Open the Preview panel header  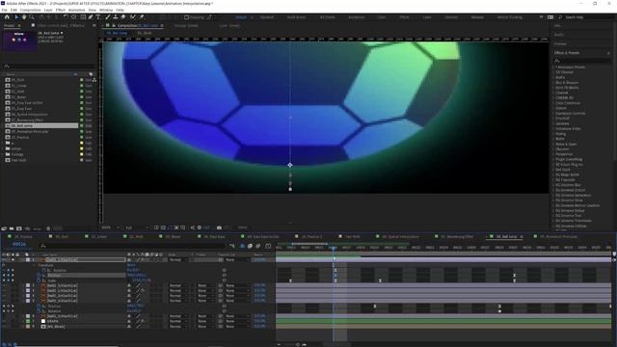pos(561,43)
